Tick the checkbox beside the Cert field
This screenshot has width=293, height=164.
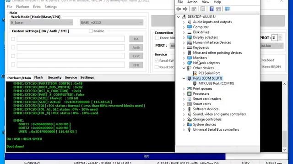pos(13,56)
